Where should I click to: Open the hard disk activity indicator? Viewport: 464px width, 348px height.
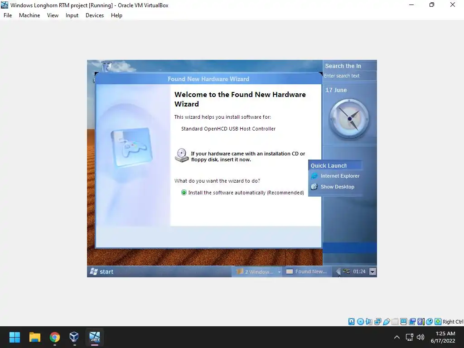click(351, 322)
